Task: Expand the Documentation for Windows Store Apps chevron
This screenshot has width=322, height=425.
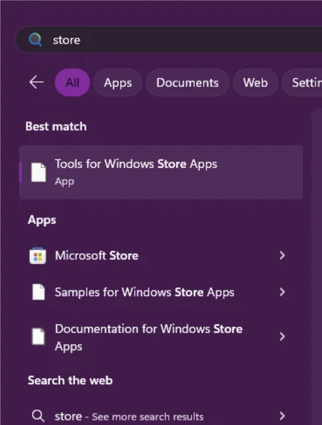Action: pyautogui.click(x=283, y=336)
